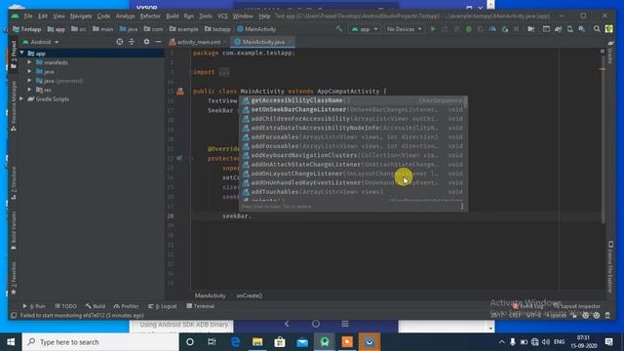
Task: Open Microsoft Store from the taskbar
Action: point(280,342)
